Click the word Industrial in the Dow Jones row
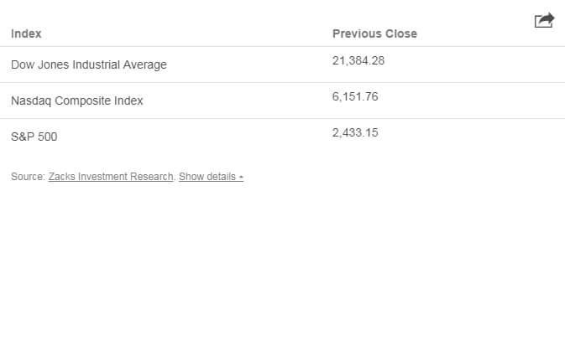565x356 pixels. click(96, 64)
